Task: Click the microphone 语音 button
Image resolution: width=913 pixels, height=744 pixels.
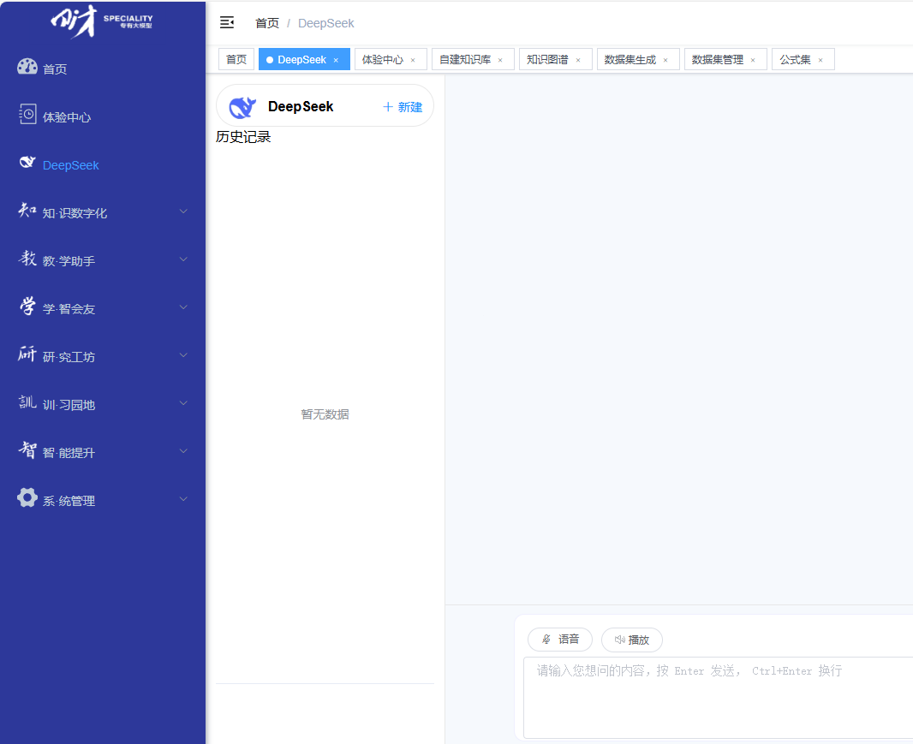Action: (x=560, y=640)
